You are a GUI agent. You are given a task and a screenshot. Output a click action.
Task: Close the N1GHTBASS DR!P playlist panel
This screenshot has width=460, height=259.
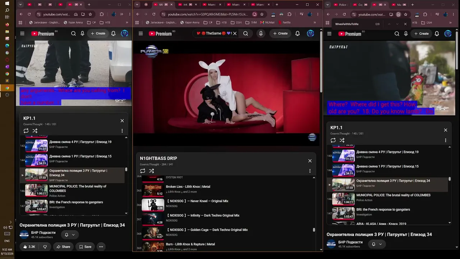[x=310, y=161]
